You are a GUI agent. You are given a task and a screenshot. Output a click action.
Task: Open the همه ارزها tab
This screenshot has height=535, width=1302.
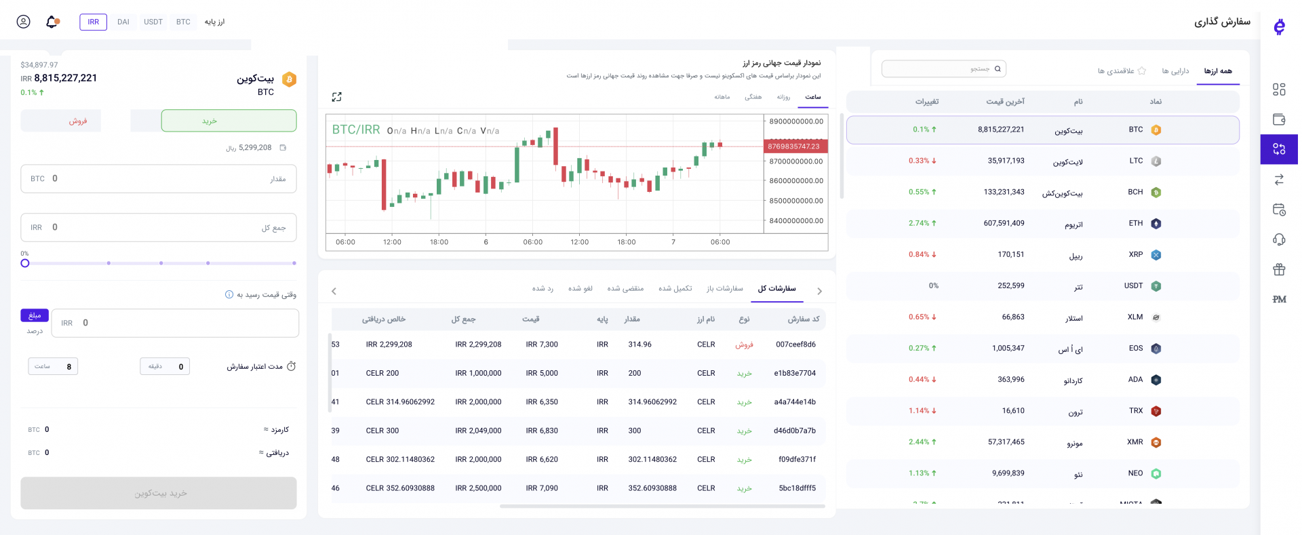[1218, 71]
